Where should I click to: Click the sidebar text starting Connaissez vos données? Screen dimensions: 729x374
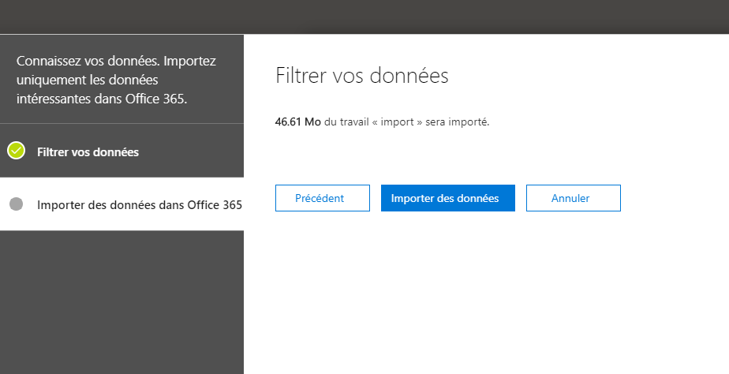[x=116, y=80]
